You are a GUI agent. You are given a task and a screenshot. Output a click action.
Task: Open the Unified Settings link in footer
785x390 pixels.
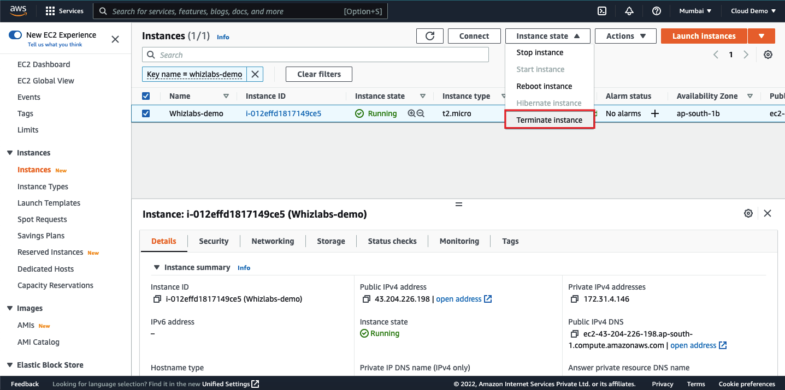coord(231,384)
